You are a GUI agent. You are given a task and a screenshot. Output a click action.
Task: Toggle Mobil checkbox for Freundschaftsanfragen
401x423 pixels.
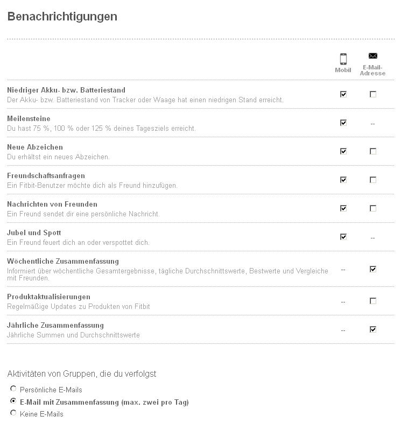(x=343, y=180)
